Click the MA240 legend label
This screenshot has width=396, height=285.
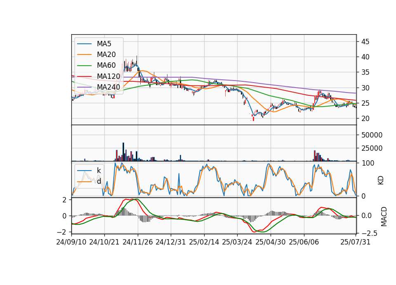point(108,87)
